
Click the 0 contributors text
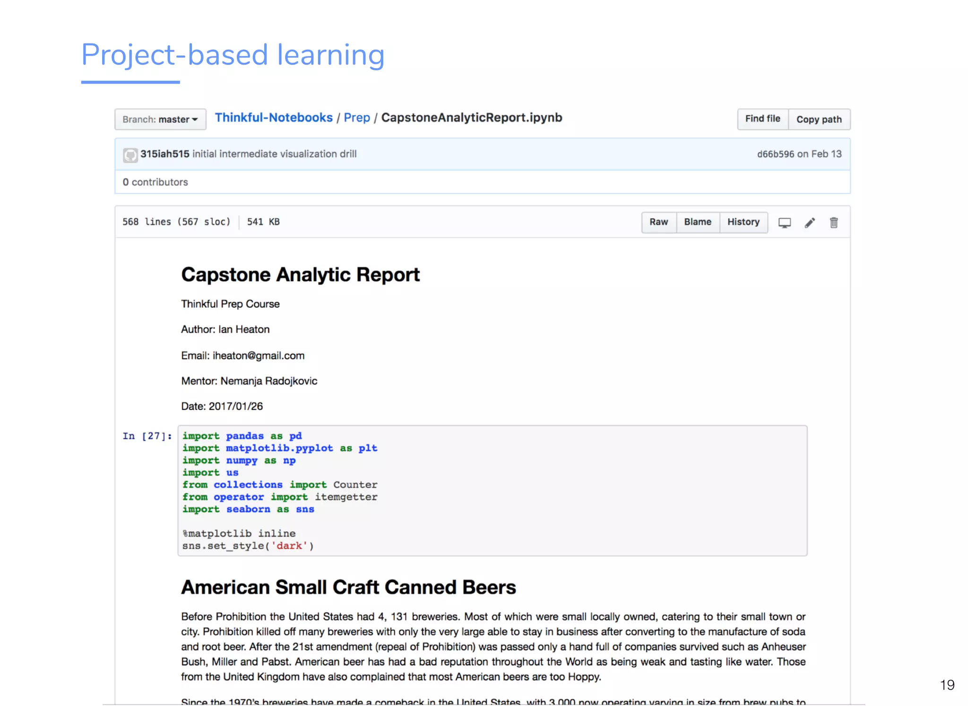(155, 182)
